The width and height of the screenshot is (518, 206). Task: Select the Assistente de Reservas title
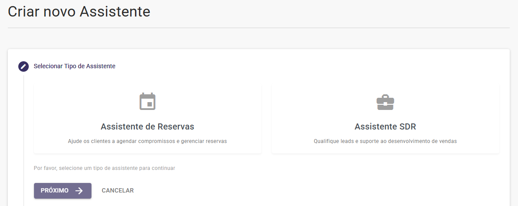tap(147, 126)
